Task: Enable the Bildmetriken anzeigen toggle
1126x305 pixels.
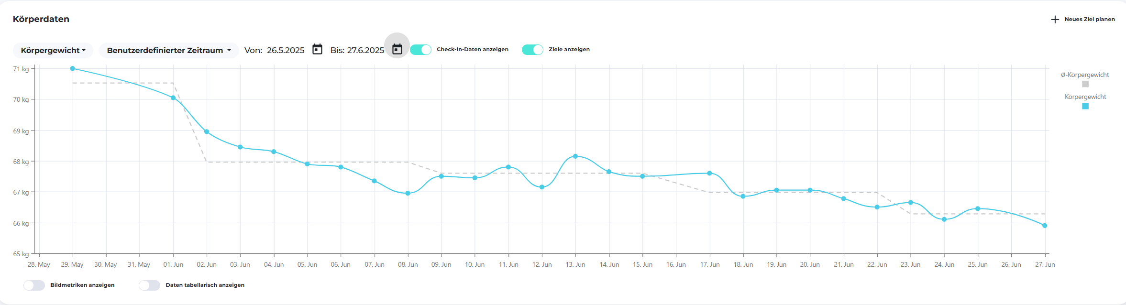Action: [34, 285]
